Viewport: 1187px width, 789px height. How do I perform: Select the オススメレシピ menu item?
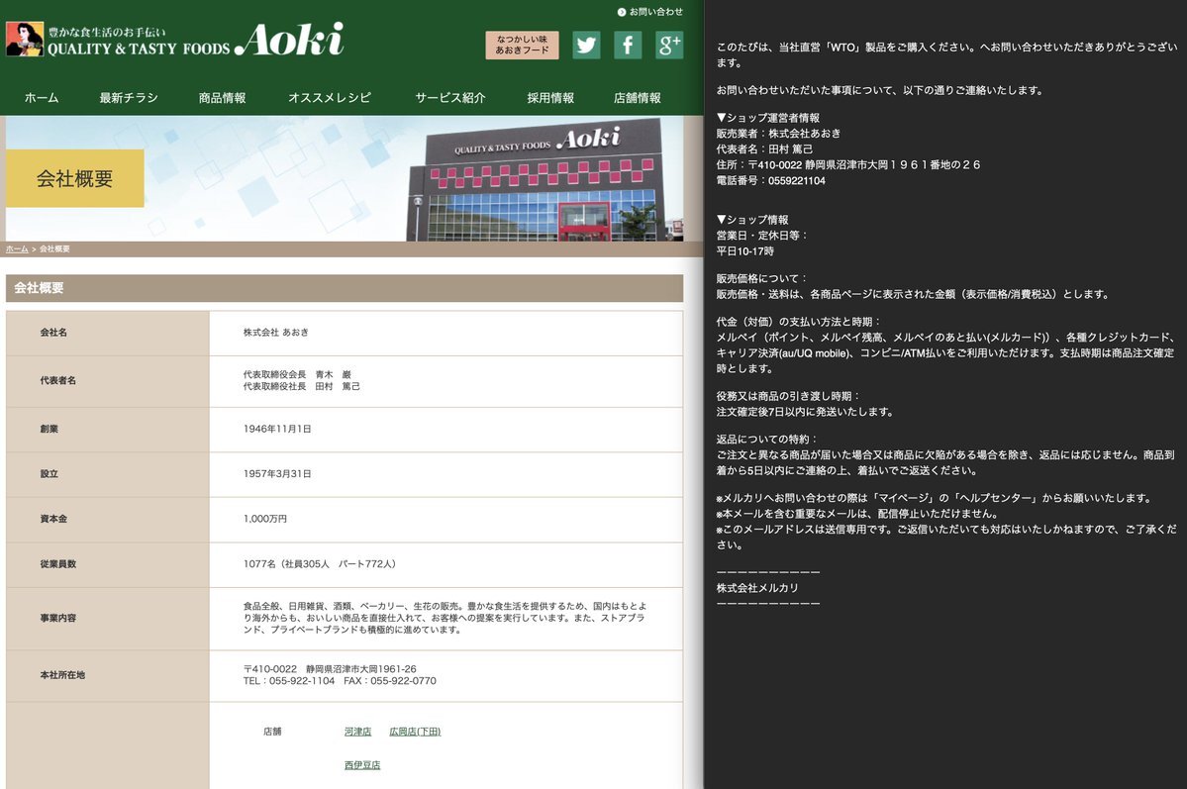click(330, 98)
